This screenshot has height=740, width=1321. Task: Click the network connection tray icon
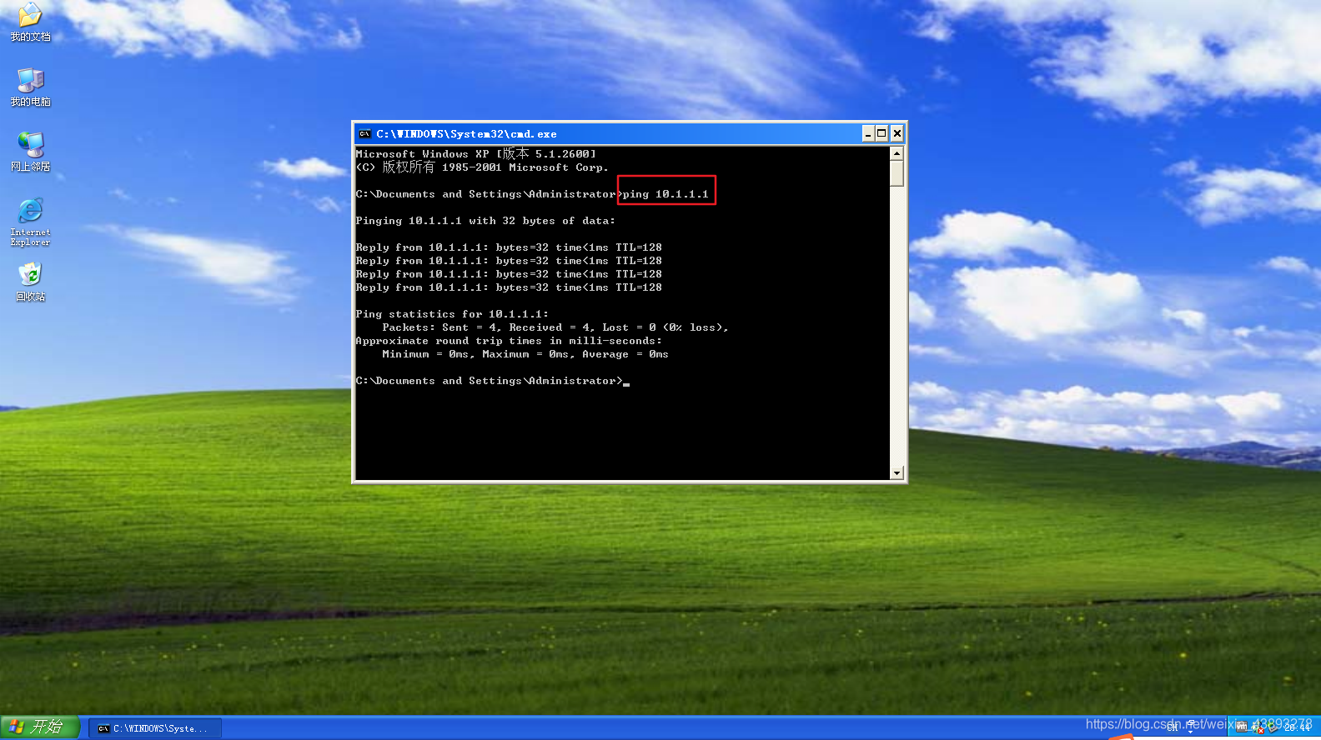tap(1273, 727)
